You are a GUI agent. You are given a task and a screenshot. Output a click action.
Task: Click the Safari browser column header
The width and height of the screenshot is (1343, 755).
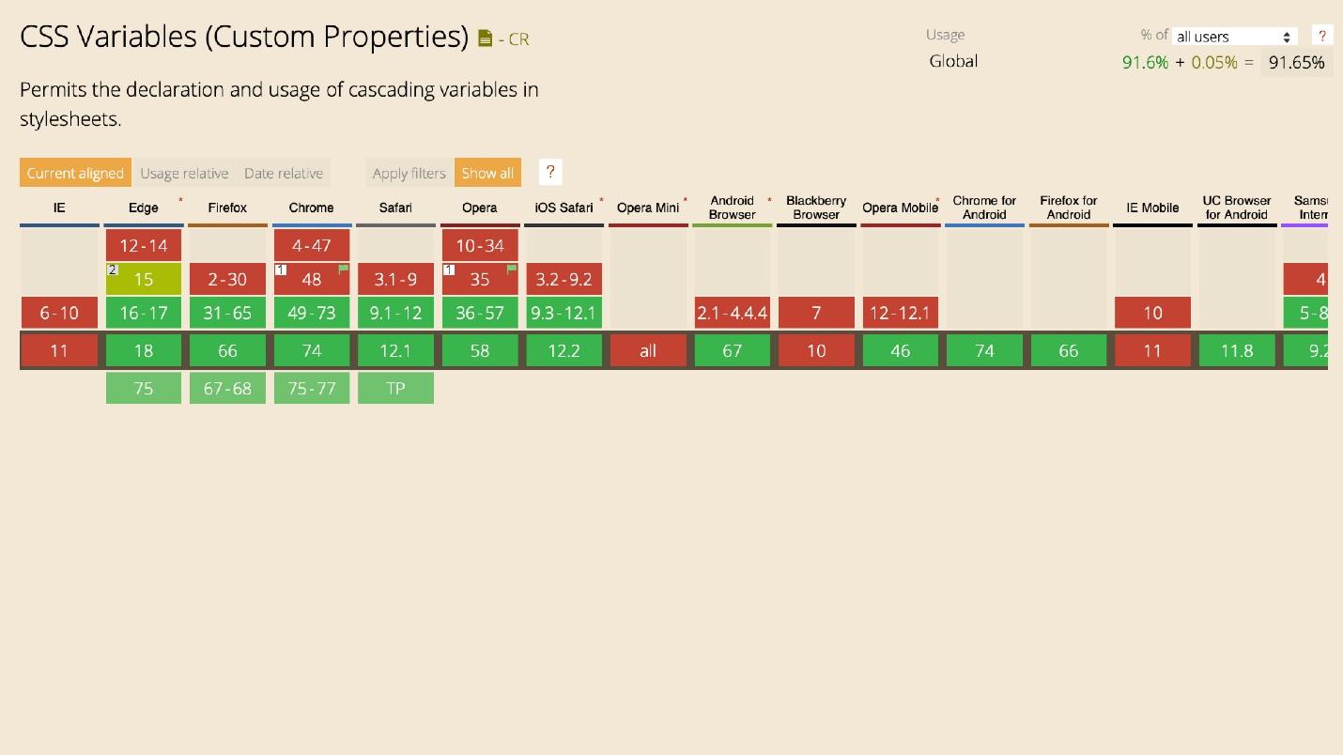[x=395, y=208]
